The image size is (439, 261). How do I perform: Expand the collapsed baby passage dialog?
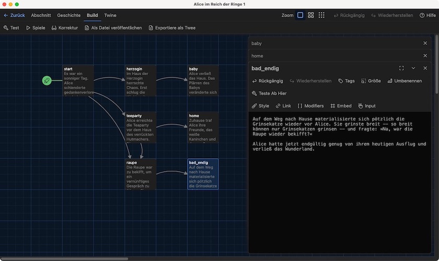point(334,43)
